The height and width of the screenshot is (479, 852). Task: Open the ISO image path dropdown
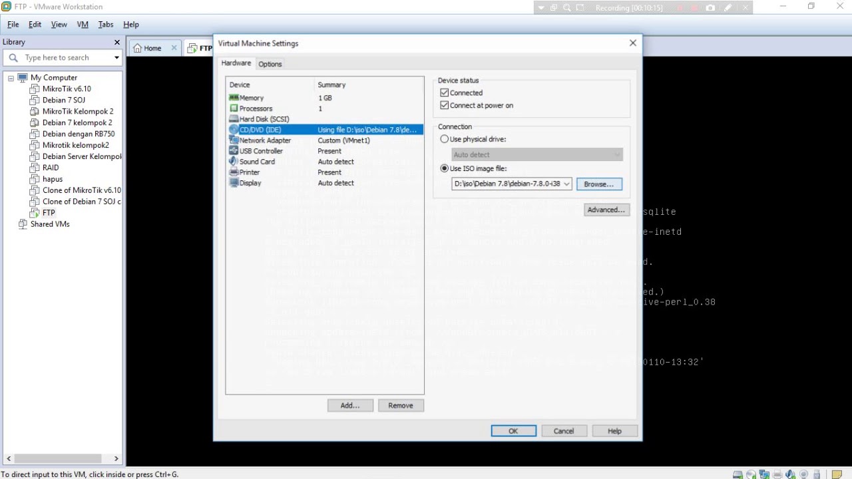tap(566, 184)
